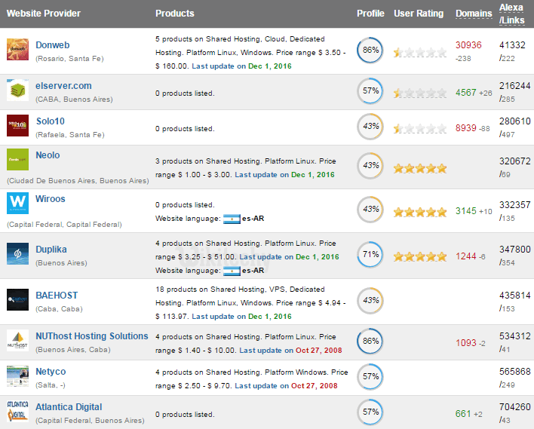Open the Donweb provider link

click(53, 45)
